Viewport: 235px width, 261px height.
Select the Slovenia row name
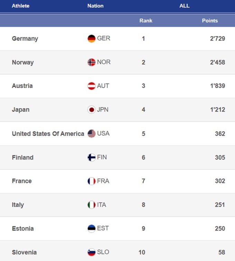point(24,252)
